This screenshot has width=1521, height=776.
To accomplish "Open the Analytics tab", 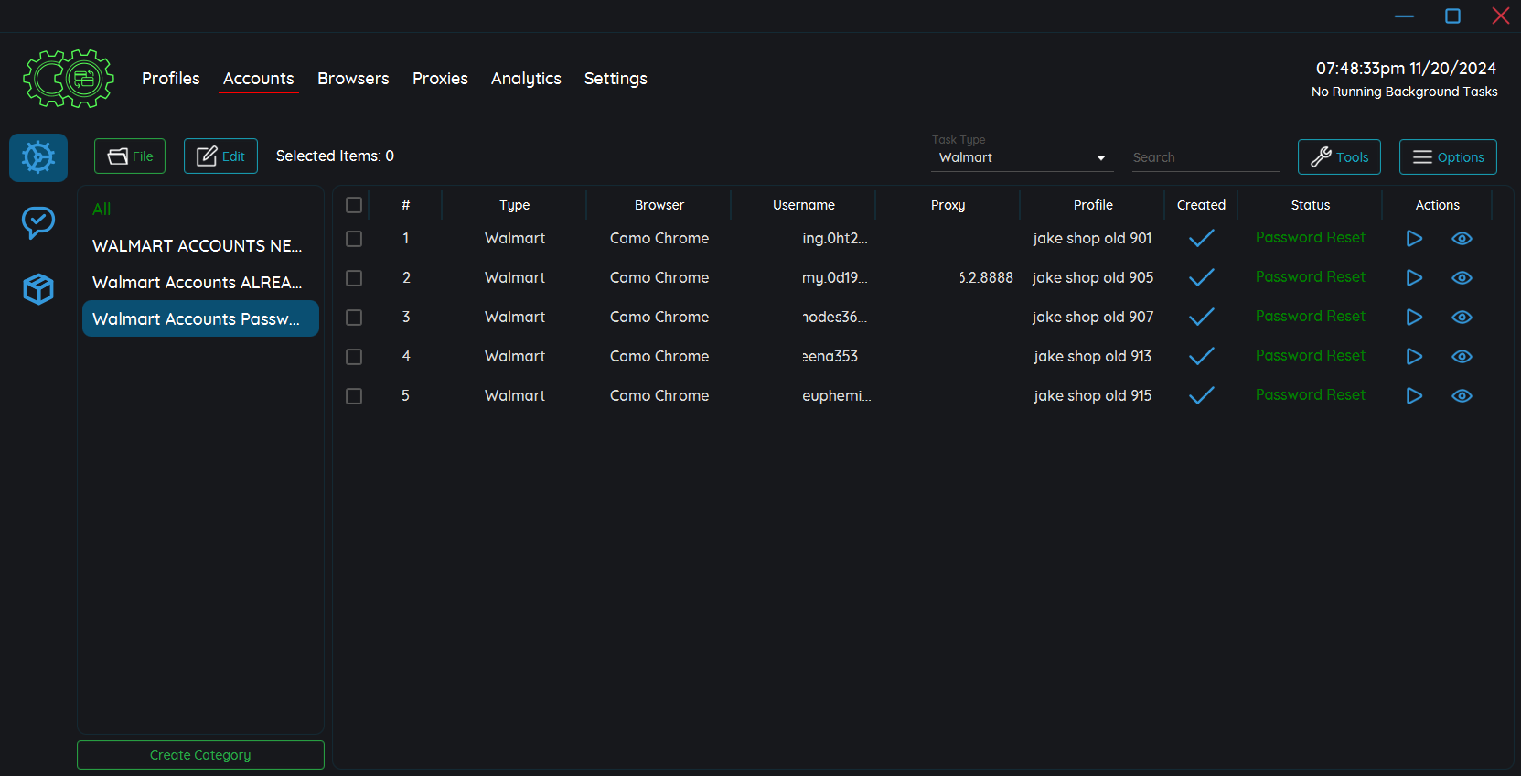I will (526, 79).
